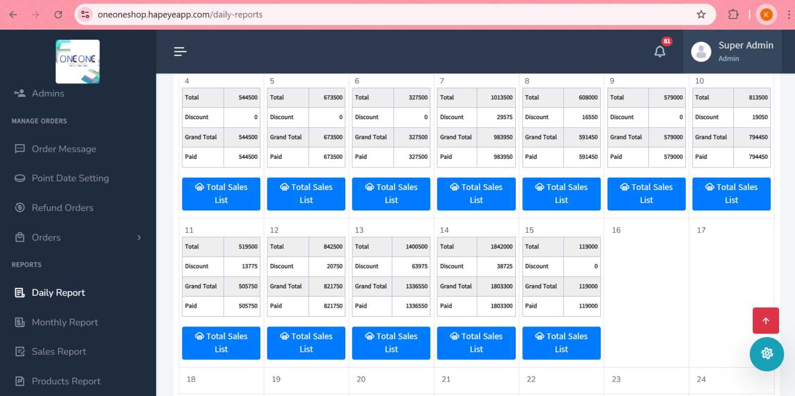Open Orders in the sidebar
The width and height of the screenshot is (795, 396).
(x=46, y=238)
